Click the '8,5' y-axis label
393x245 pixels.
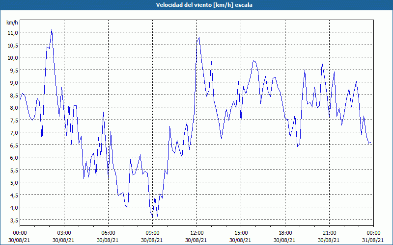(x=14, y=95)
